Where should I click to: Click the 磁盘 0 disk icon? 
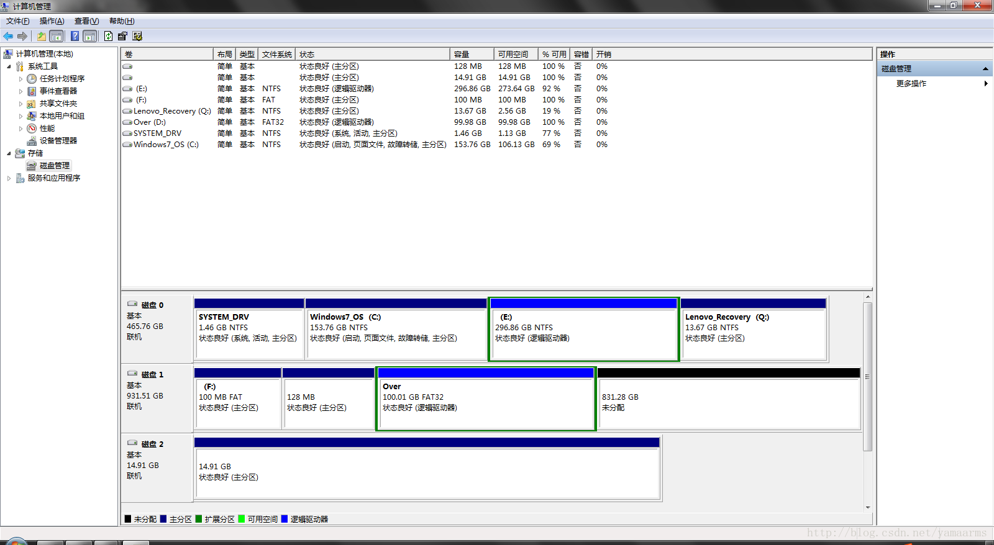(132, 304)
